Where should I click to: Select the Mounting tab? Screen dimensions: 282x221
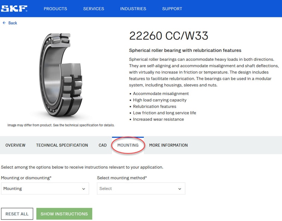coord(128,145)
